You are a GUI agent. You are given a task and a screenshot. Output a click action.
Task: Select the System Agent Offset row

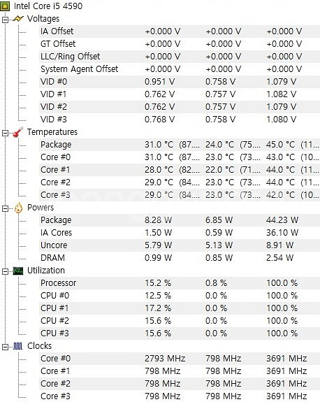coord(180,69)
